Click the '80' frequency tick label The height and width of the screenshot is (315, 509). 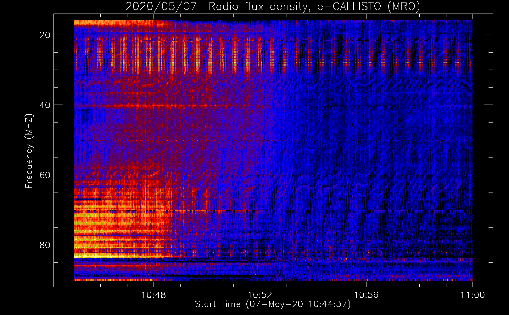click(45, 245)
